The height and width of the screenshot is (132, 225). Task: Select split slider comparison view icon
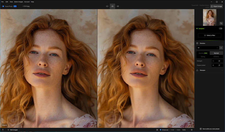pyautogui.click(x=118, y=6)
